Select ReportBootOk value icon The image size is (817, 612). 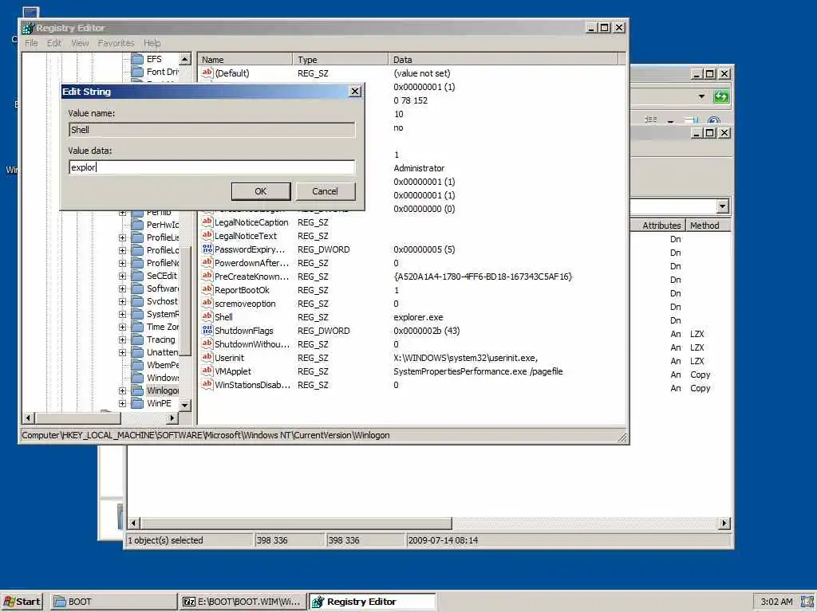pyautogui.click(x=207, y=289)
